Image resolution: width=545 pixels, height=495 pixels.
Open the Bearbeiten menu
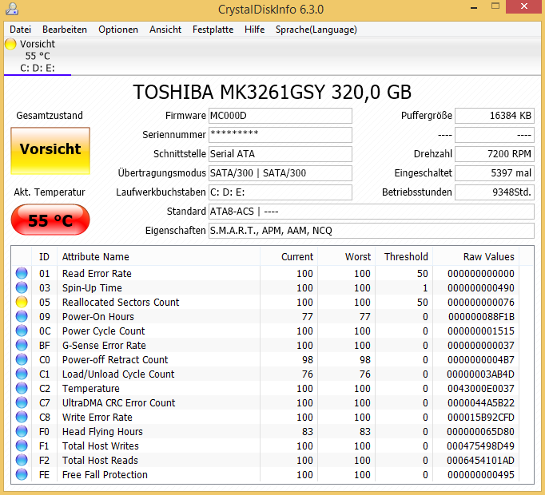tap(65, 30)
